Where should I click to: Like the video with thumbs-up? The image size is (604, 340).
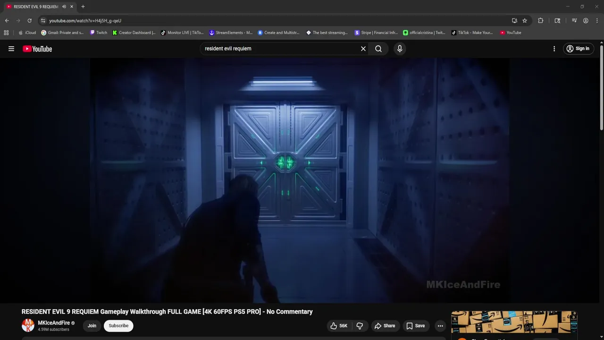pyautogui.click(x=339, y=326)
